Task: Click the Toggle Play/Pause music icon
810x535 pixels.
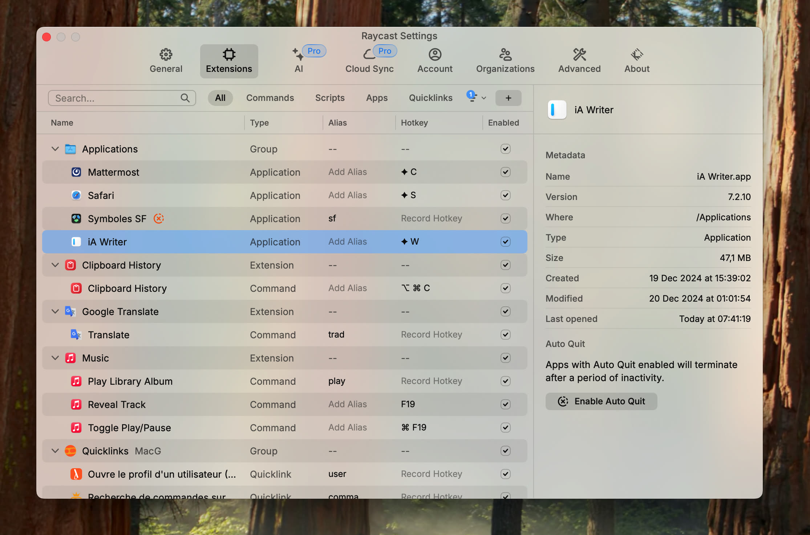Action: [x=76, y=428]
